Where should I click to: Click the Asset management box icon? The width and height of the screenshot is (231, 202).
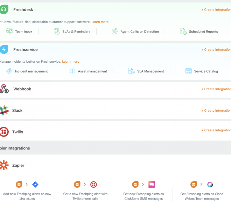point(72,71)
